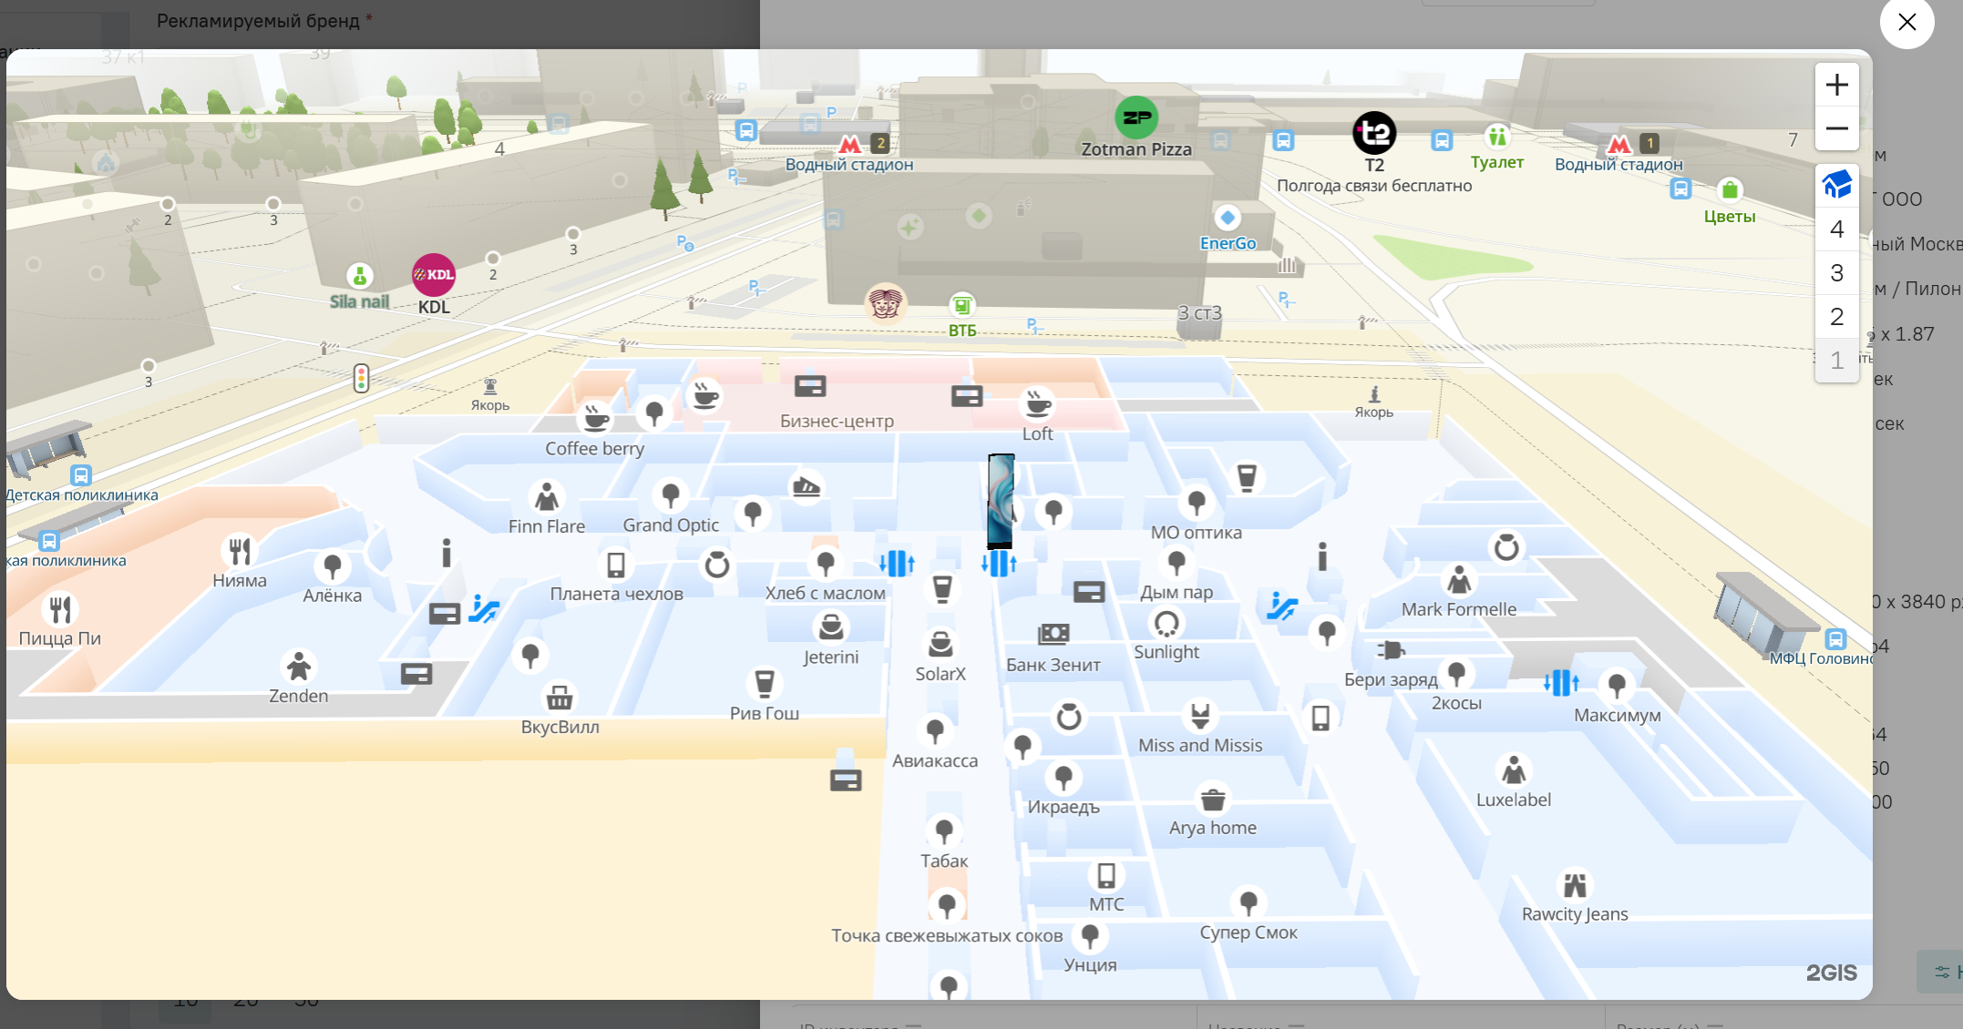This screenshot has width=1963, height=1029.
Task: Click the Zotman Pizza marker
Action: point(1136,117)
